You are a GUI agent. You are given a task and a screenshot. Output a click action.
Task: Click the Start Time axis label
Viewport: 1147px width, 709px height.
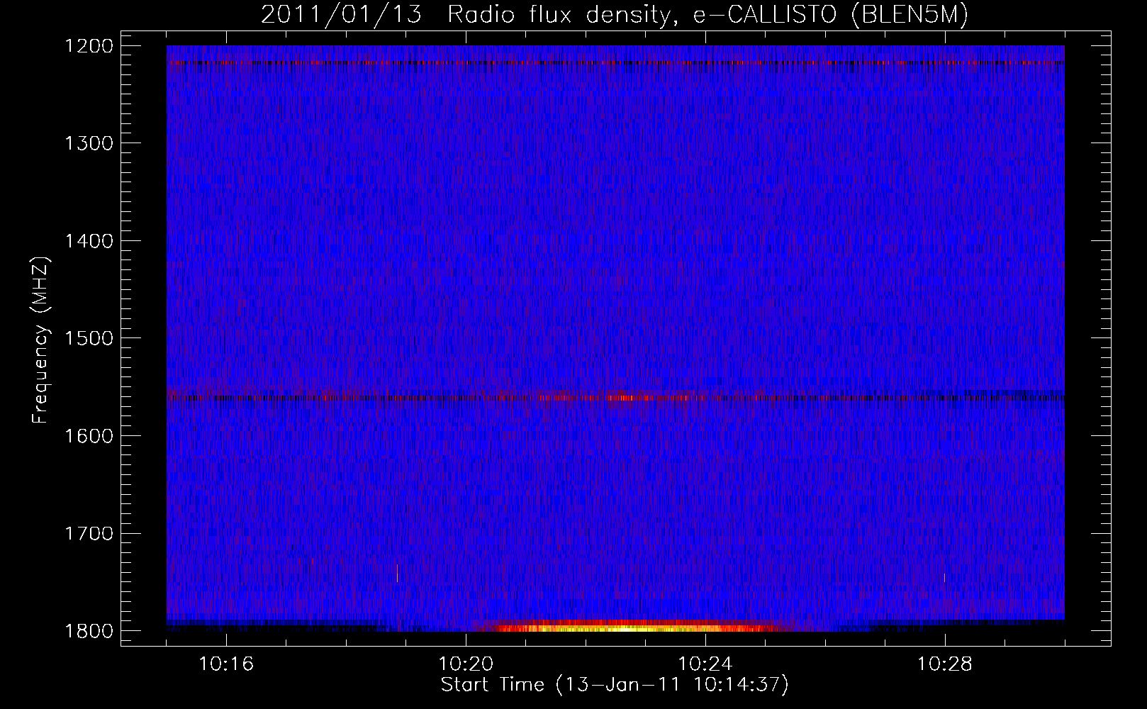coord(615,685)
